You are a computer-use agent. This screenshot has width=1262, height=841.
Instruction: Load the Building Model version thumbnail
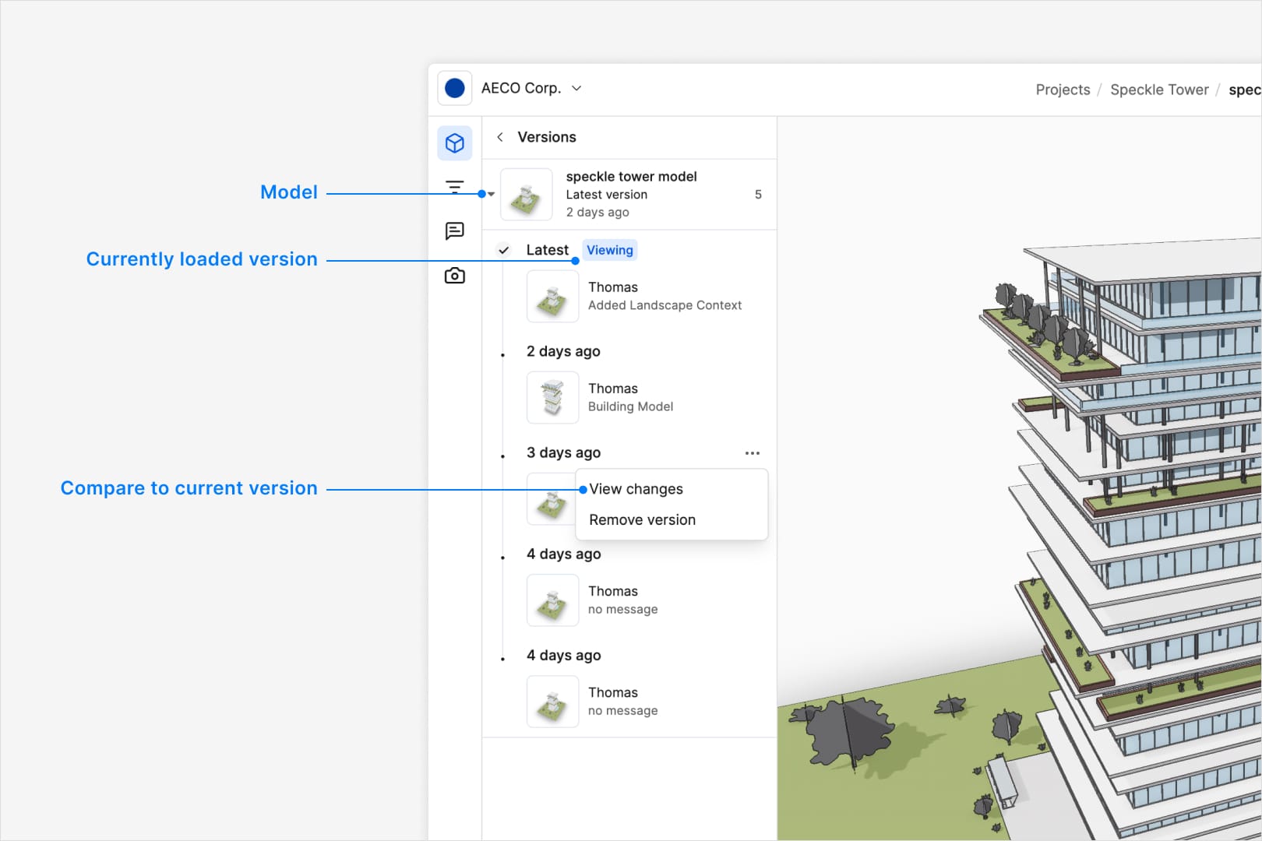click(x=553, y=398)
